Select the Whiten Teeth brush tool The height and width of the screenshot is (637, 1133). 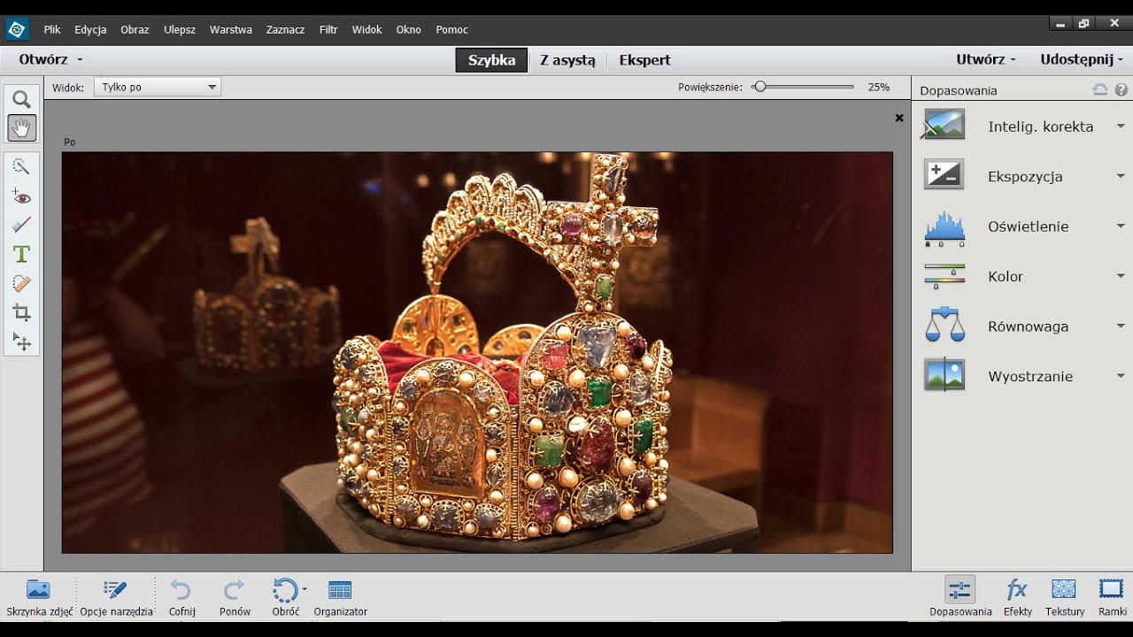coord(21,225)
